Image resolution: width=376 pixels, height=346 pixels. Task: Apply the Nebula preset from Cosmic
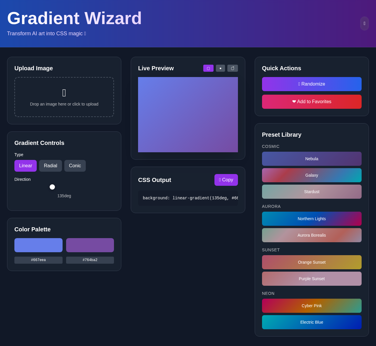(312, 159)
